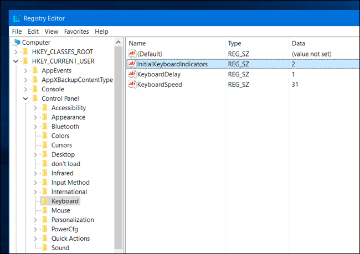Image resolution: width=360 pixels, height=254 pixels.
Task: Click the Keyboard folder icon in tree
Action: [x=45, y=201]
